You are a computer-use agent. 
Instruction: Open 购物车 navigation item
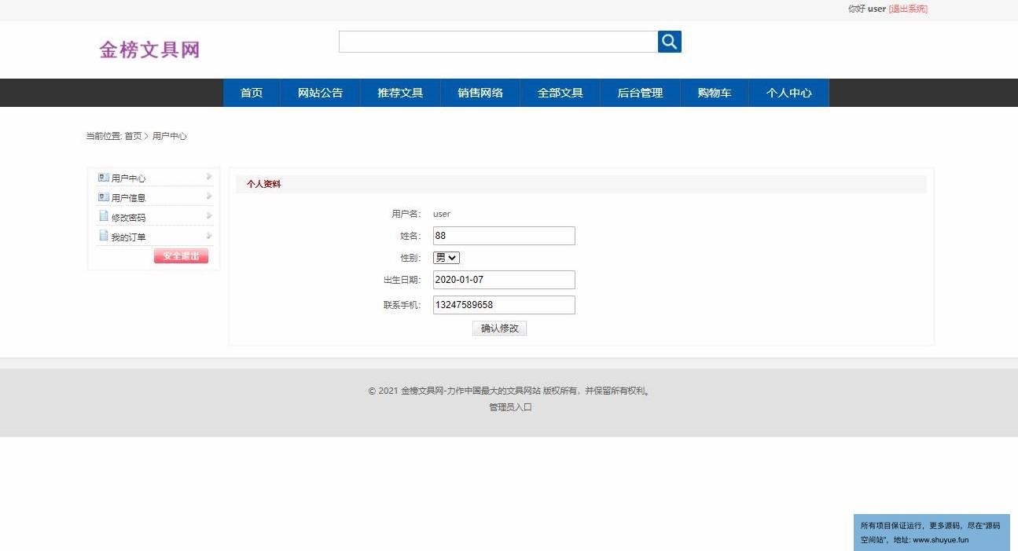coord(715,93)
